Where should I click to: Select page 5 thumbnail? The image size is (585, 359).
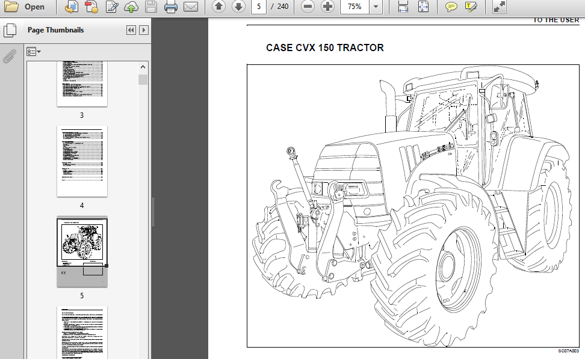82,251
